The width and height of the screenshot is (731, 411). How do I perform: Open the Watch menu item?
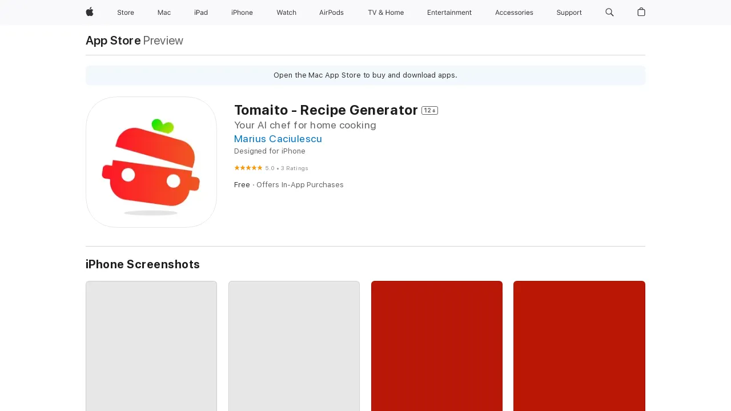[286, 13]
